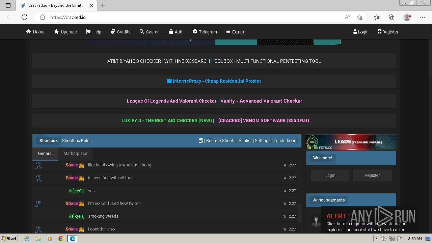
Task: Open Shoutbox Rules
Action: tap(77, 141)
